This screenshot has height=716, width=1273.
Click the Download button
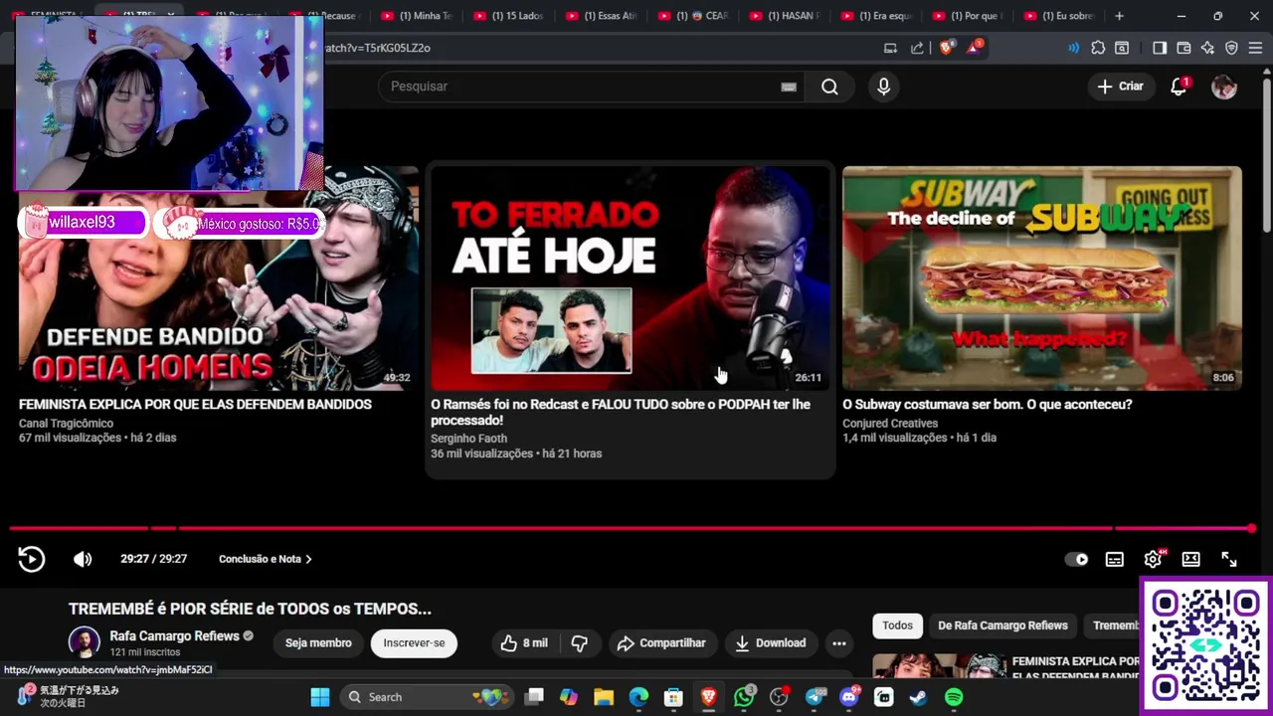(x=770, y=643)
